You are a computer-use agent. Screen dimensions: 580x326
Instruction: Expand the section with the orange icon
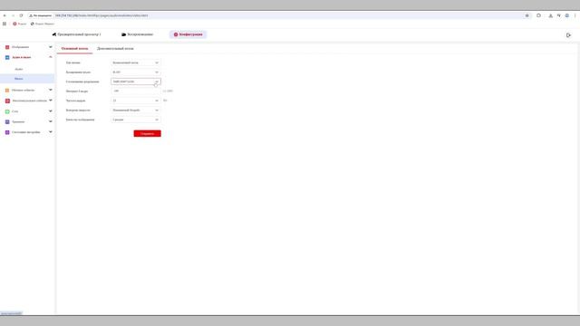coord(51,90)
